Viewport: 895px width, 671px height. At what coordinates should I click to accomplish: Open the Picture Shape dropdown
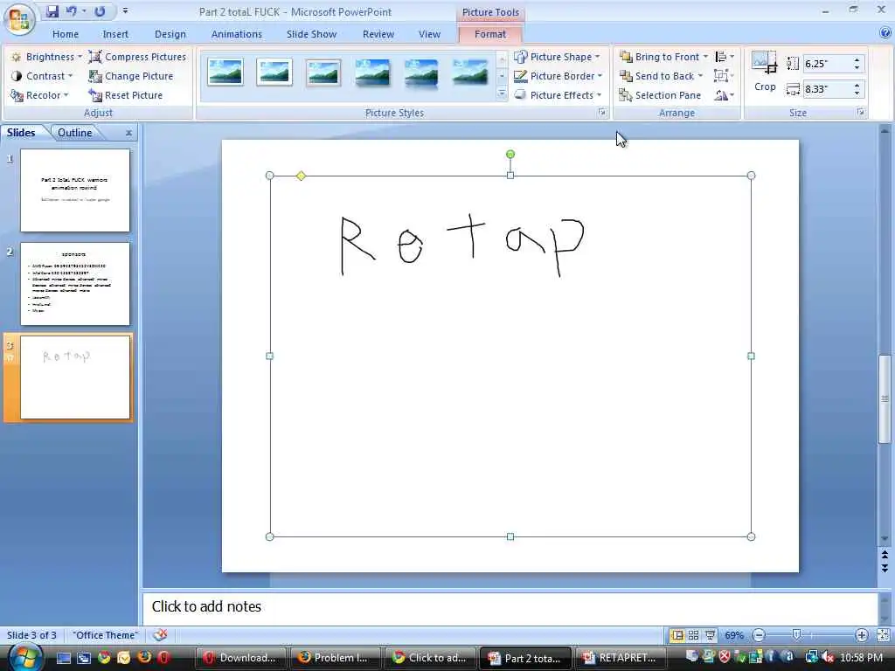[557, 57]
